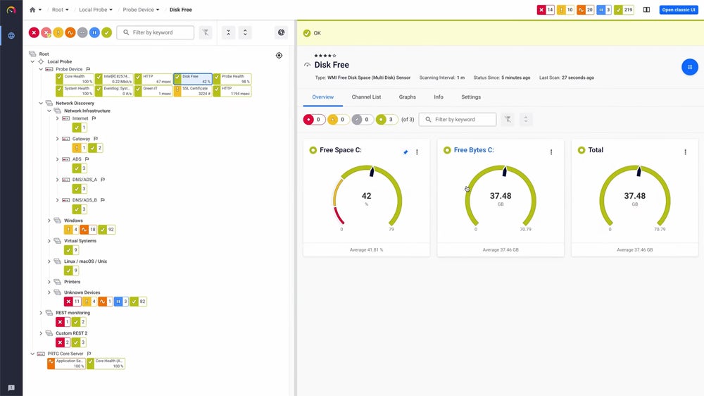Toggle red down channels filter showing 0
Screen dimensions: 704x396
pyautogui.click(x=314, y=120)
